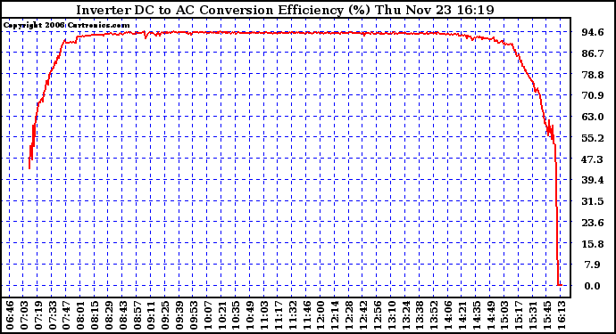Click the 47.3 y-axis value
This screenshot has height=334, width=616.
point(593,159)
